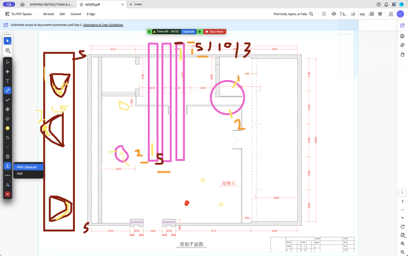This screenshot has height=256, width=408.
Task: Open the download format dropdown button
Action: click(x=8, y=166)
